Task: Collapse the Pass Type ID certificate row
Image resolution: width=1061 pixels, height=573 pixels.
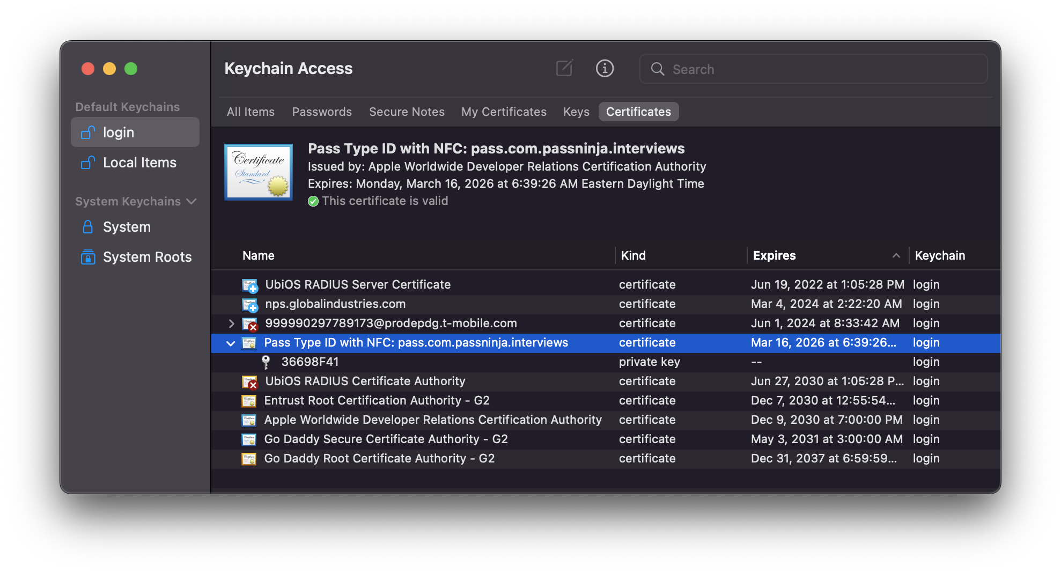Action: point(231,343)
